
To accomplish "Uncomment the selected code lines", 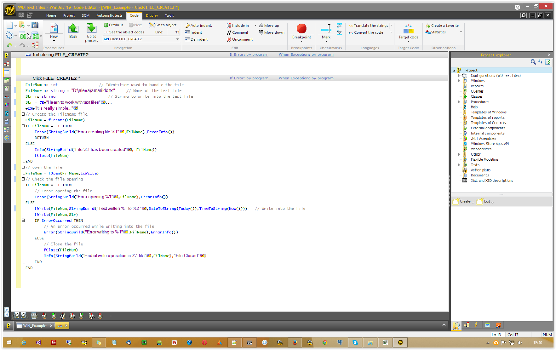I will [x=239, y=39].
